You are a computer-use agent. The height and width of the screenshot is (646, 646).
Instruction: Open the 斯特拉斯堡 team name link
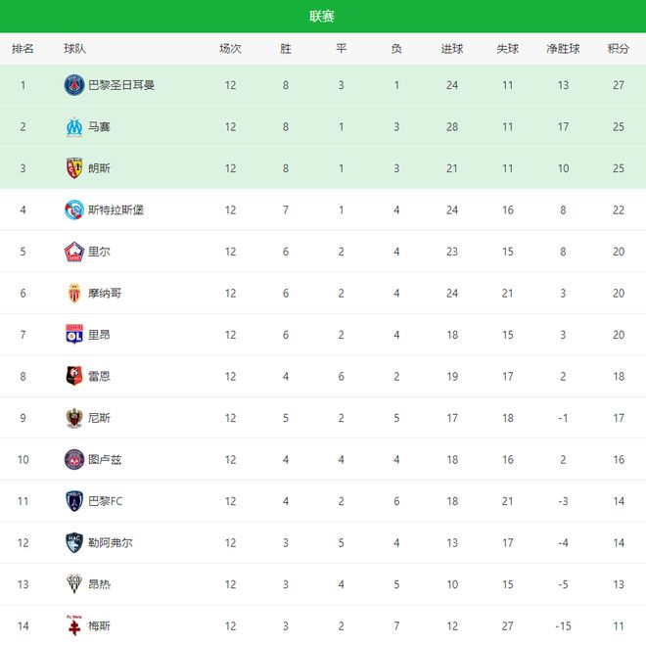click(115, 209)
